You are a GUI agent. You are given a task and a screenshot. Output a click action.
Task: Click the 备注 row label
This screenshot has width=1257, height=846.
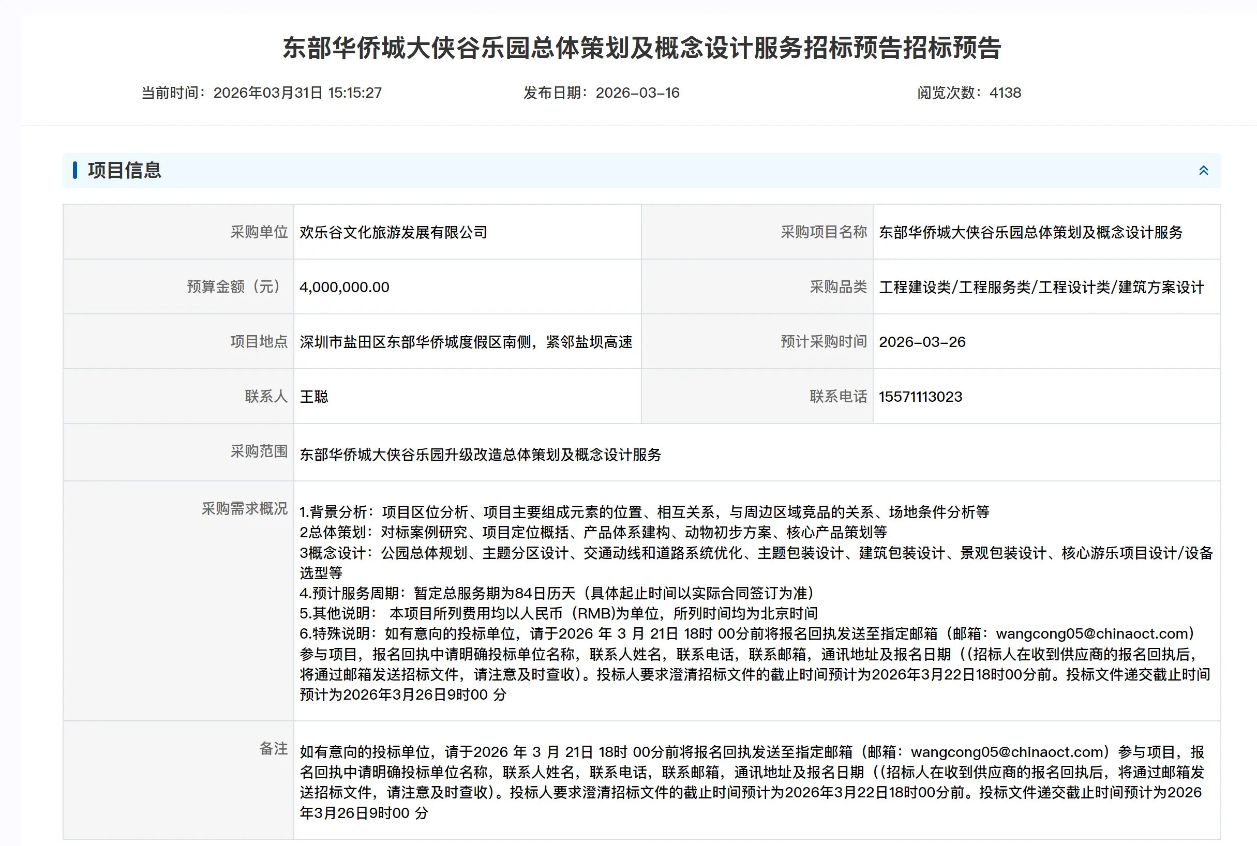click(273, 749)
